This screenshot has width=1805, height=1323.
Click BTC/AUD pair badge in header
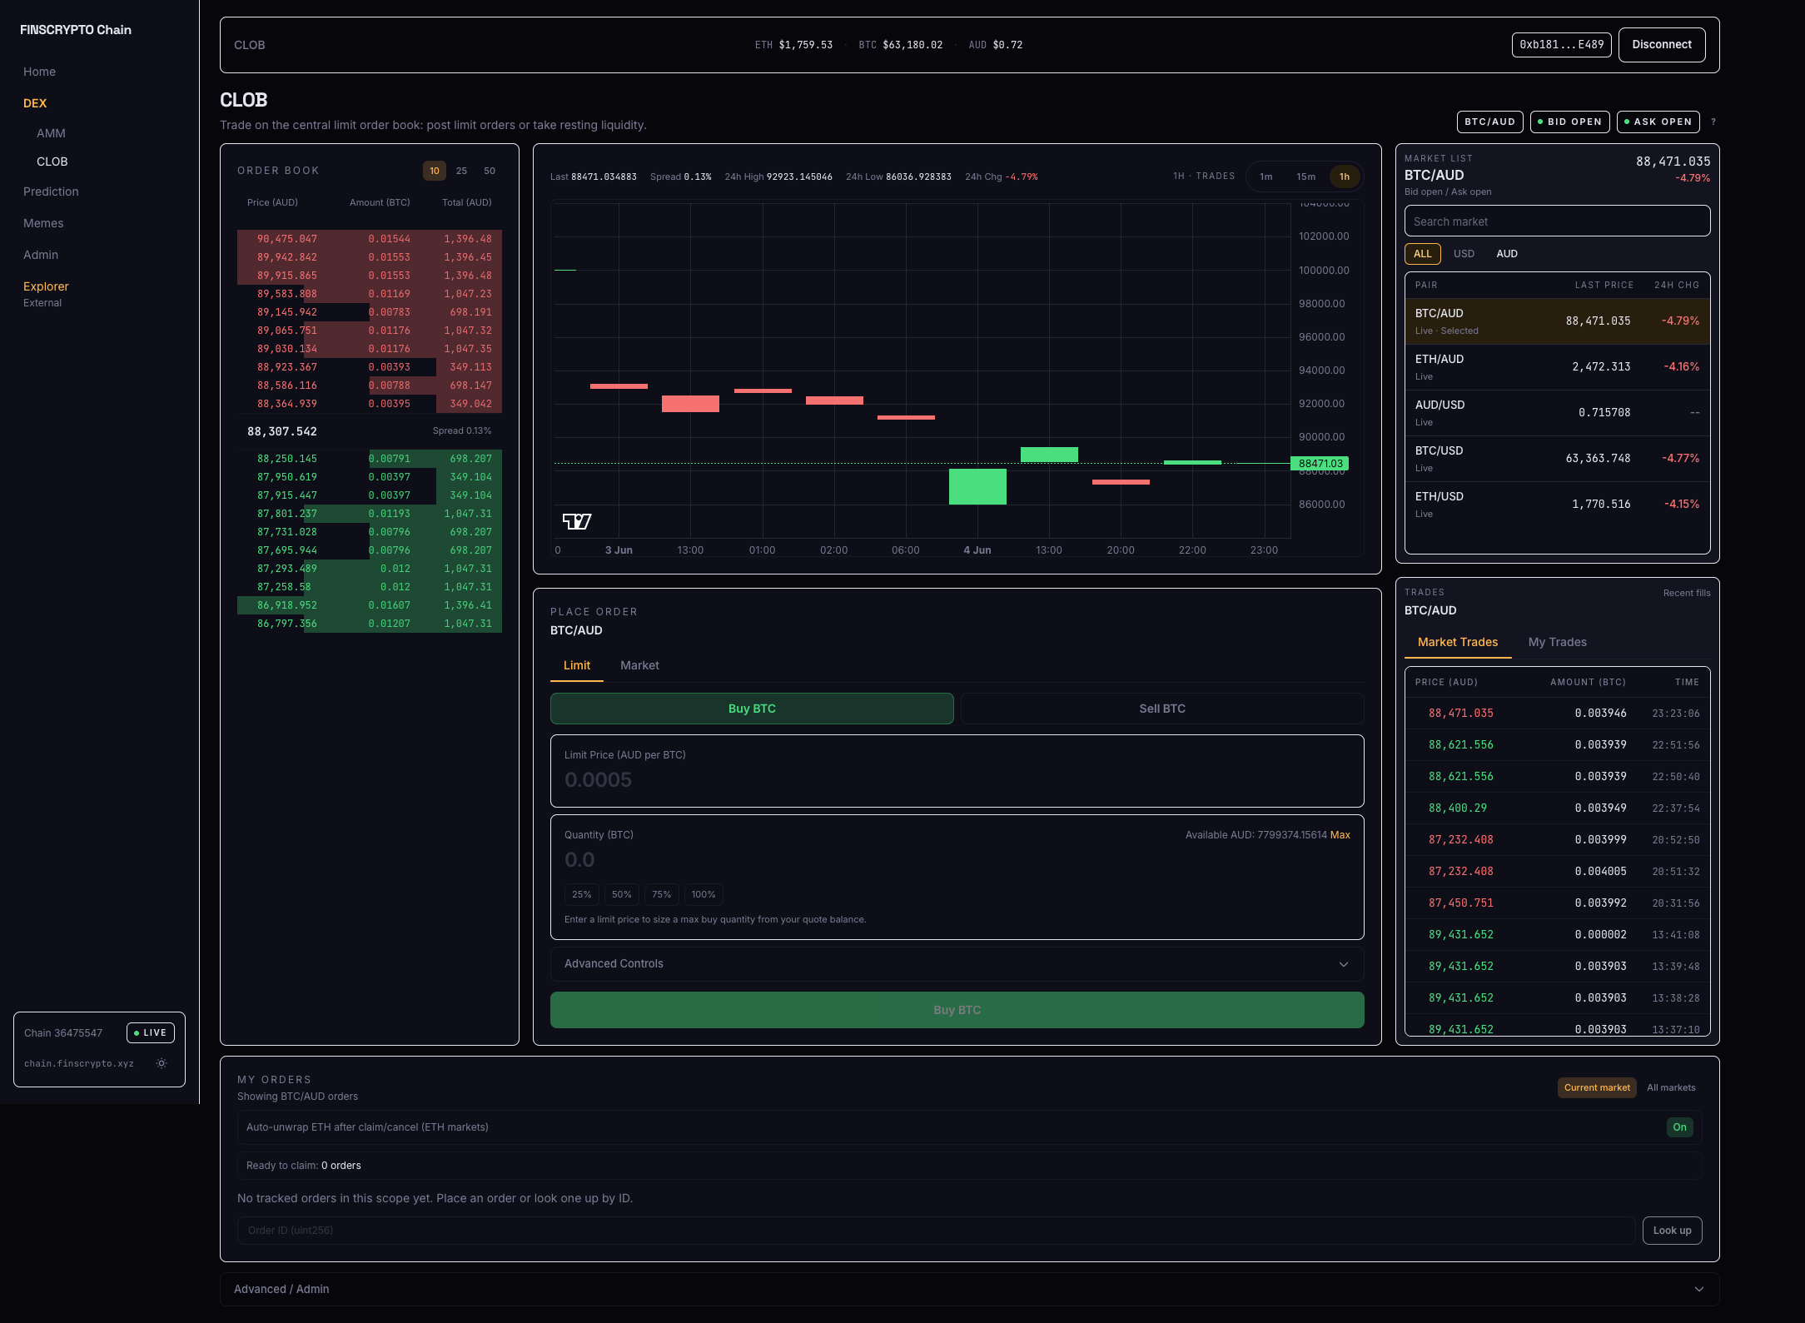1489,122
